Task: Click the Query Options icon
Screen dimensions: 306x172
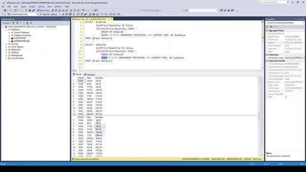Action: pos(70,14)
